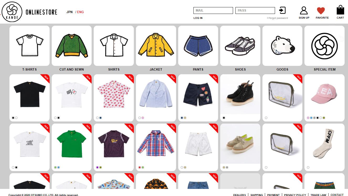Screen dimensions: 348x196
Task: Open the heart-pattern shirt product thumbnail
Action: pos(114,94)
